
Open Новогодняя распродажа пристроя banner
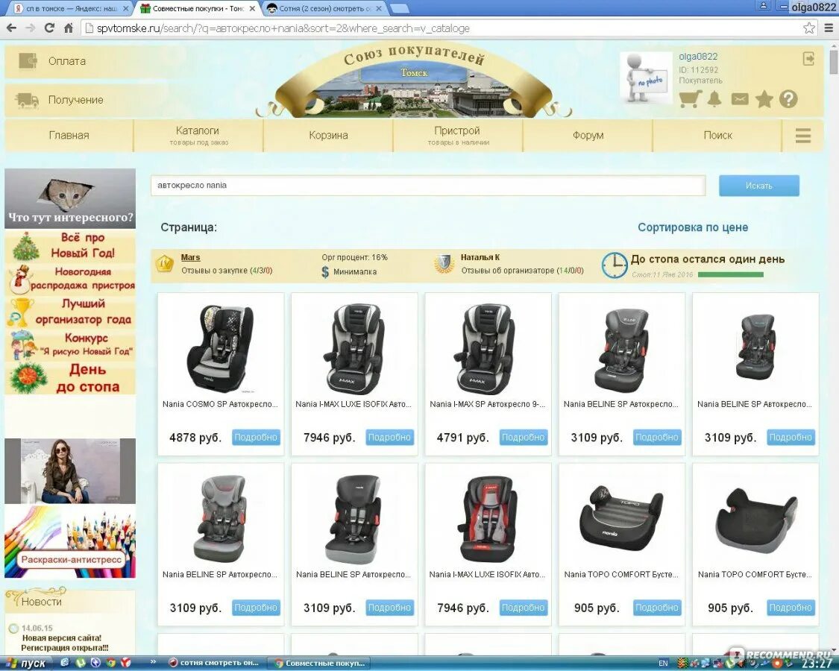(x=70, y=278)
